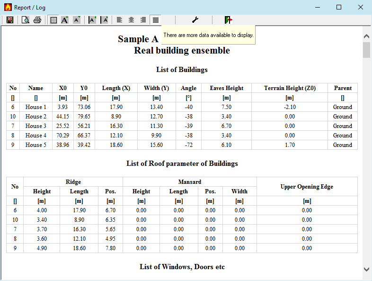Select the 'House 1' name cell
This screenshot has height=281, width=372.
pos(36,107)
